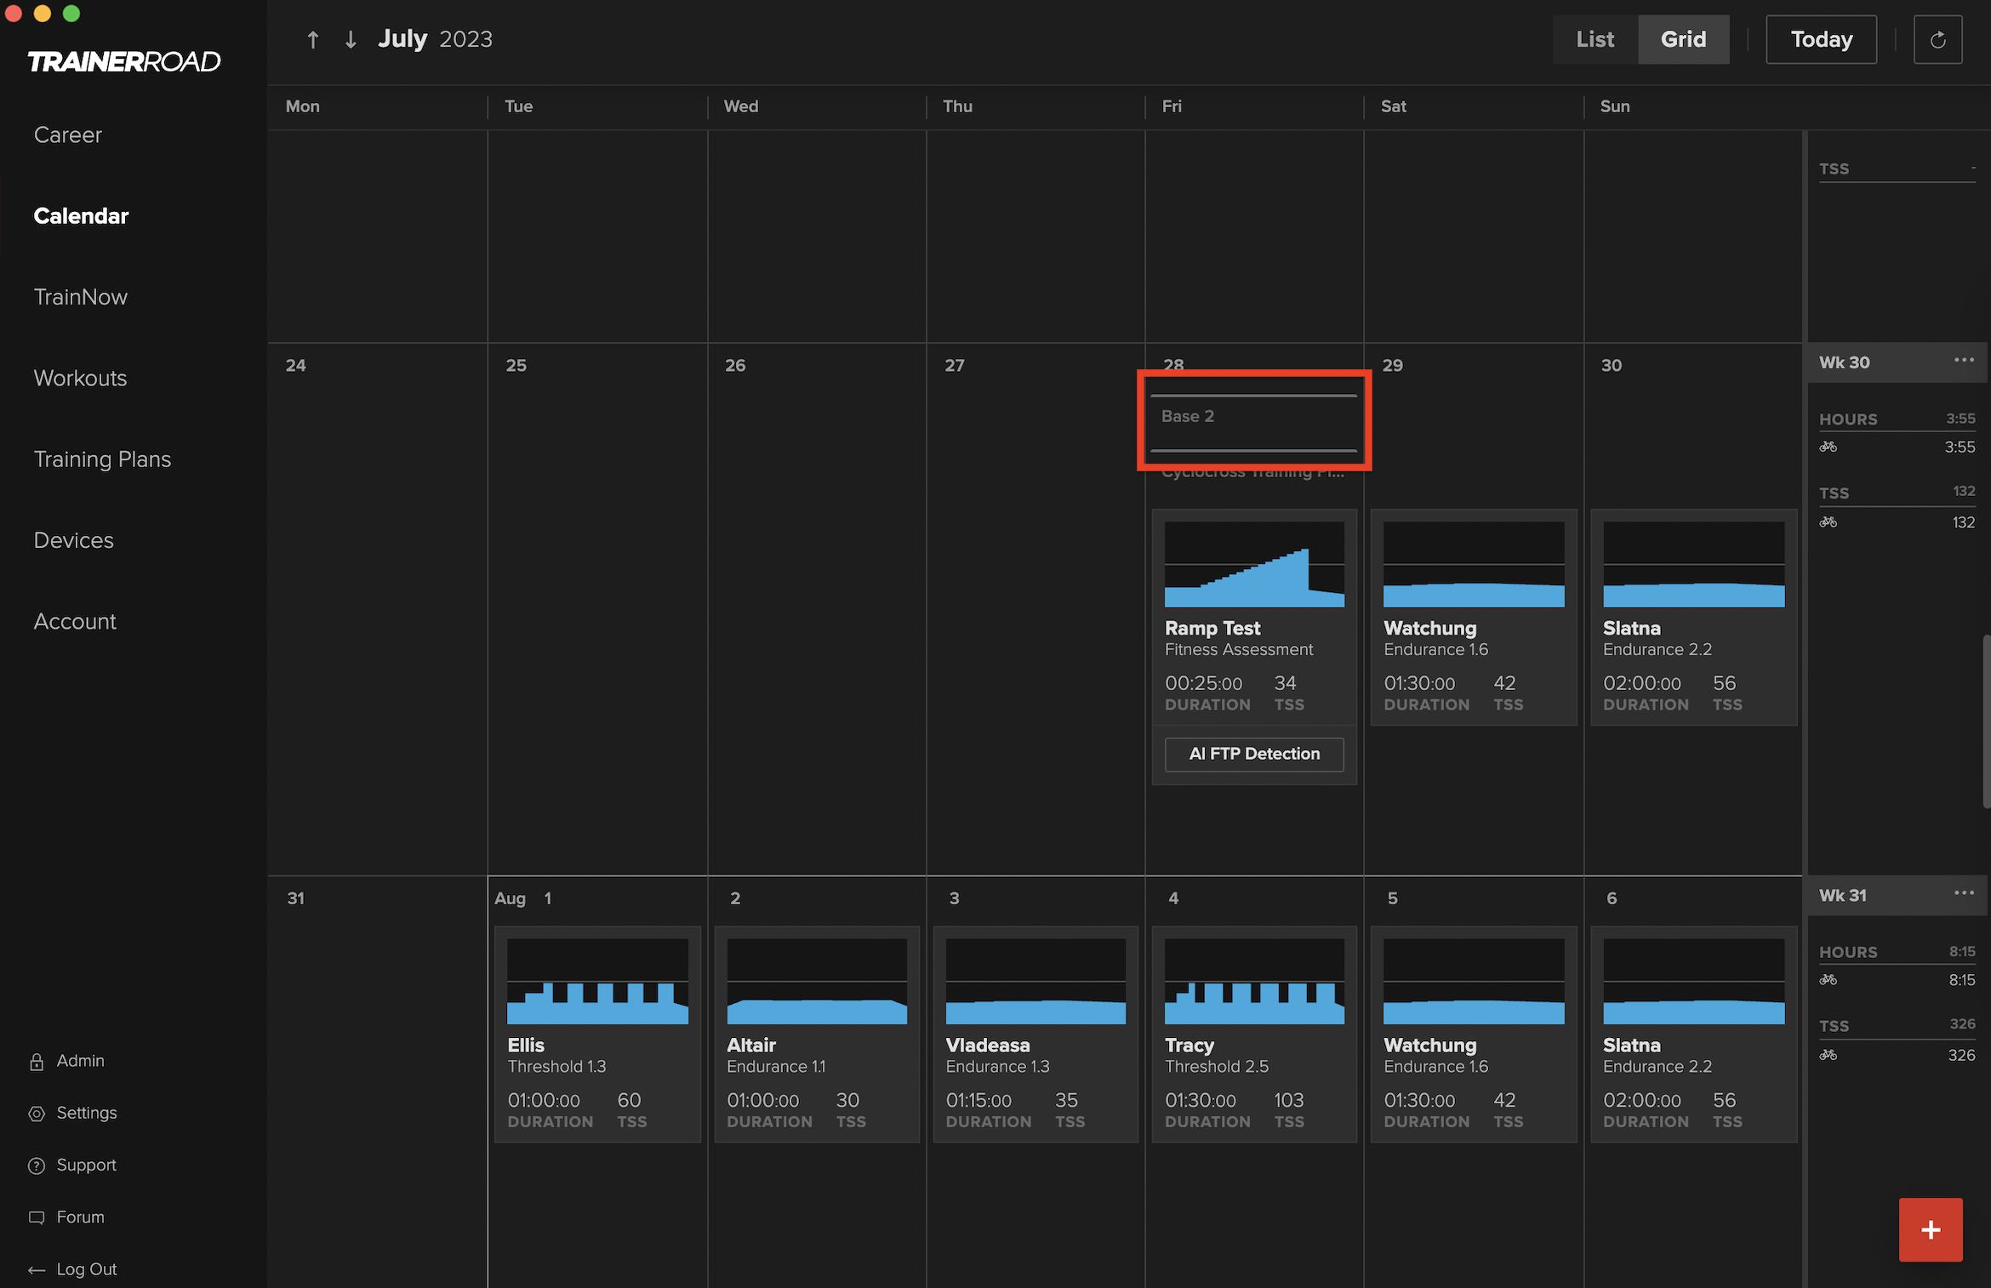Open the Base 2 phase annotation
This screenshot has height=1288, width=1991.
pos(1254,422)
